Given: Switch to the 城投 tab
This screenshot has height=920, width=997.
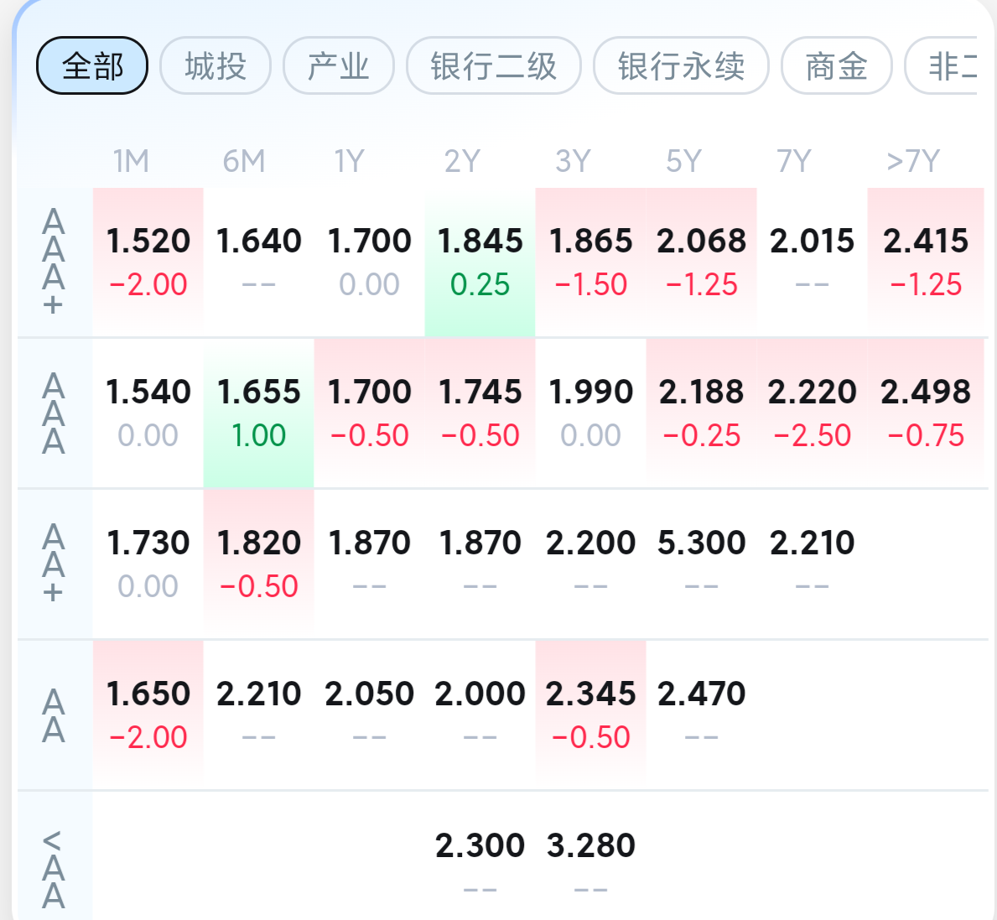Looking at the screenshot, I should (x=215, y=66).
